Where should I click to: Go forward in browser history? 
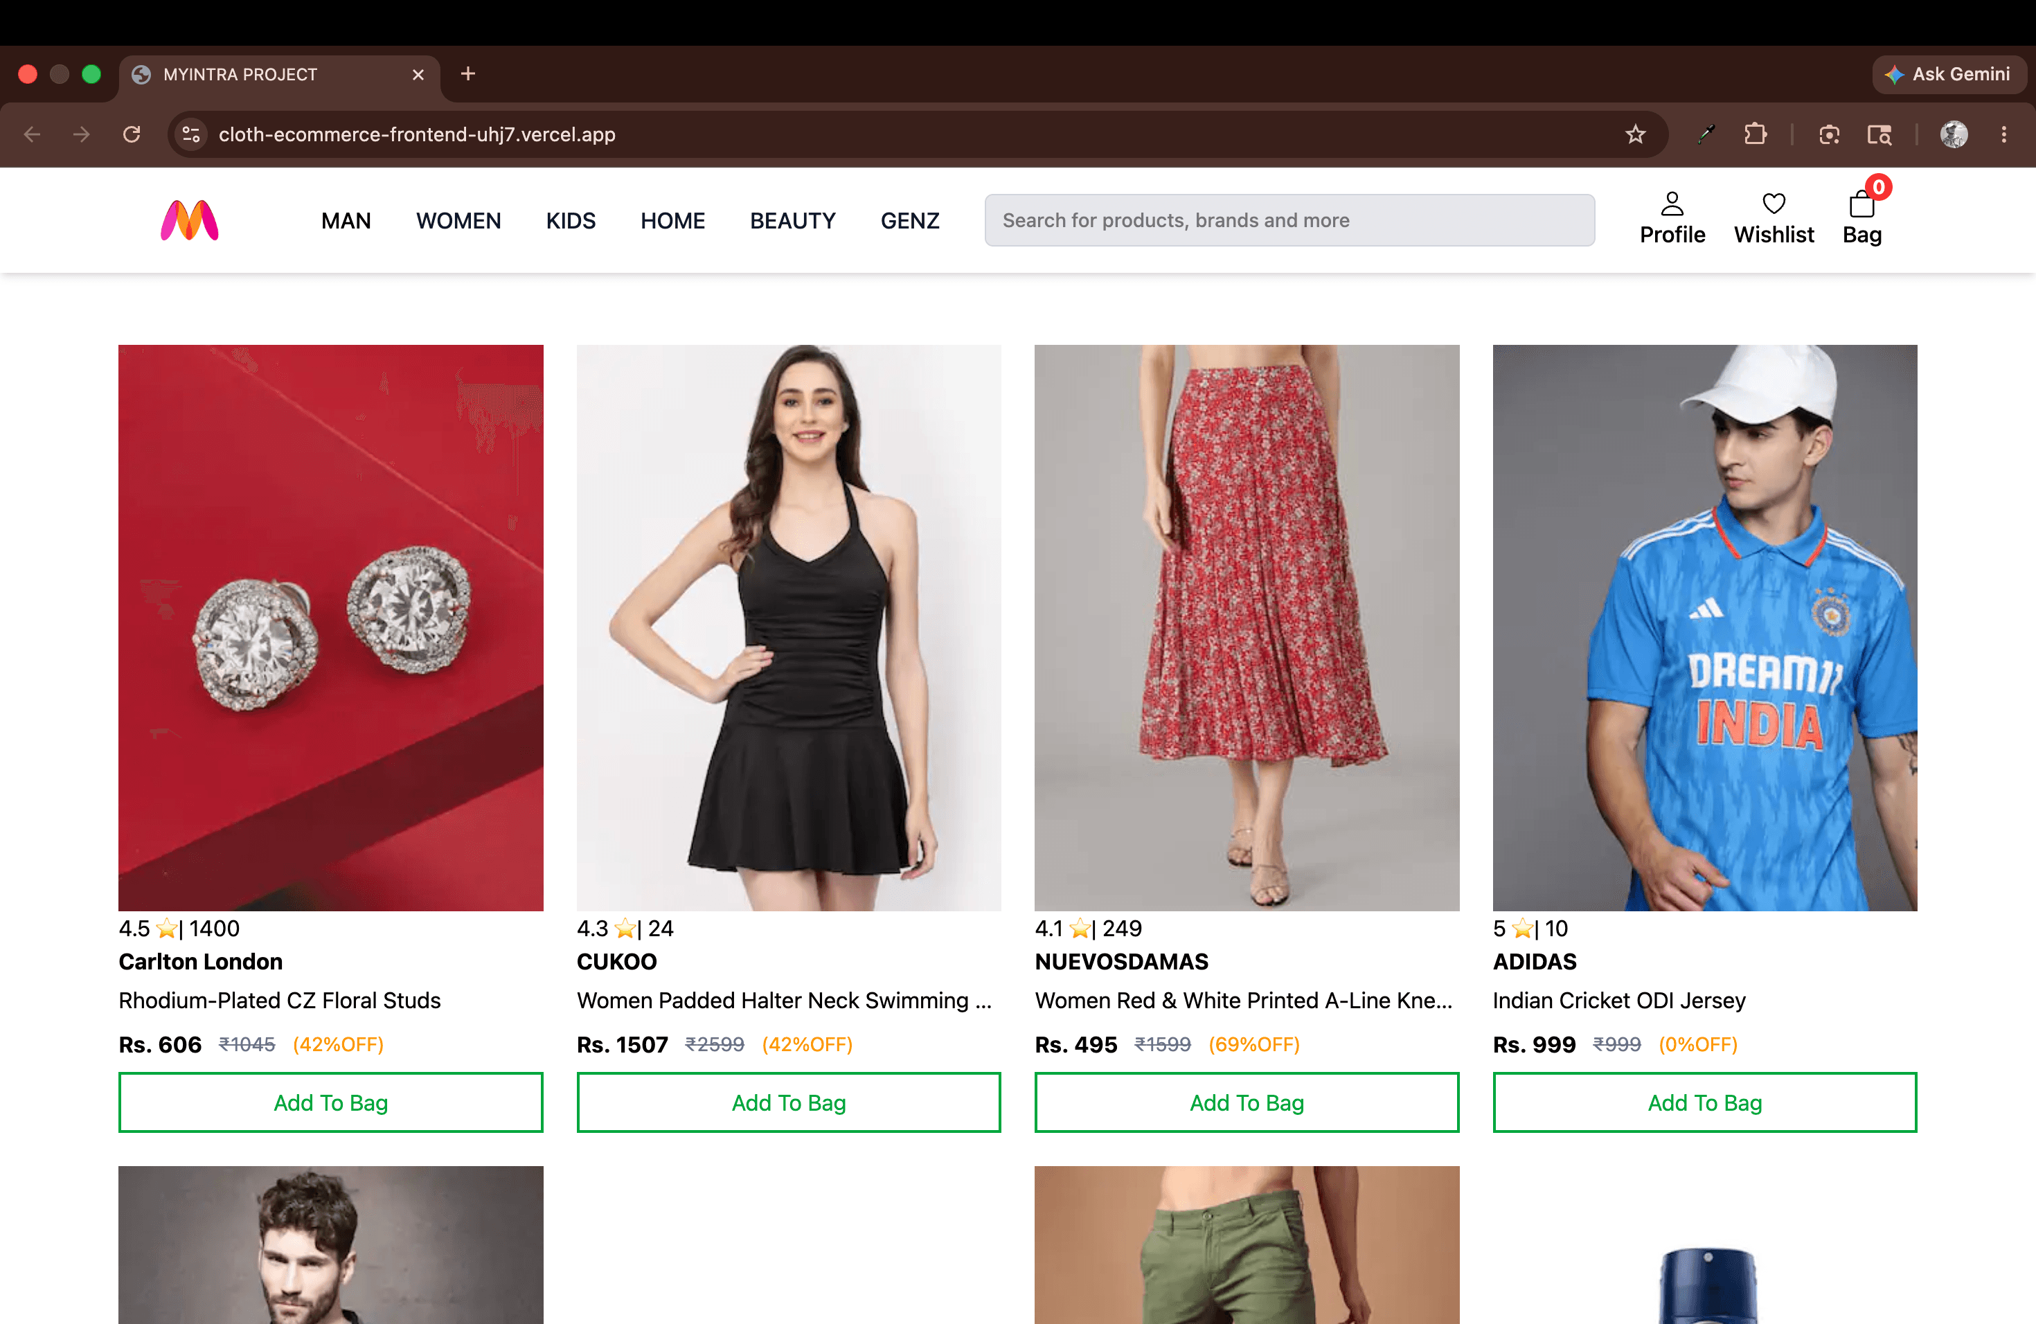(81, 134)
